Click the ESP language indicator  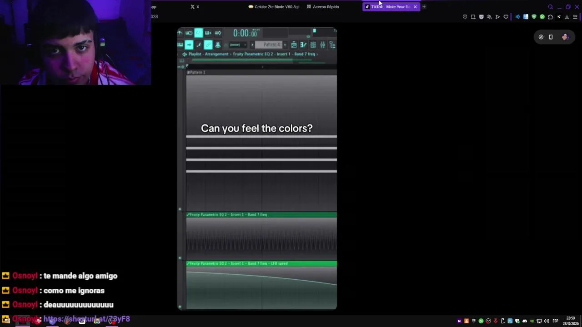[555, 321]
